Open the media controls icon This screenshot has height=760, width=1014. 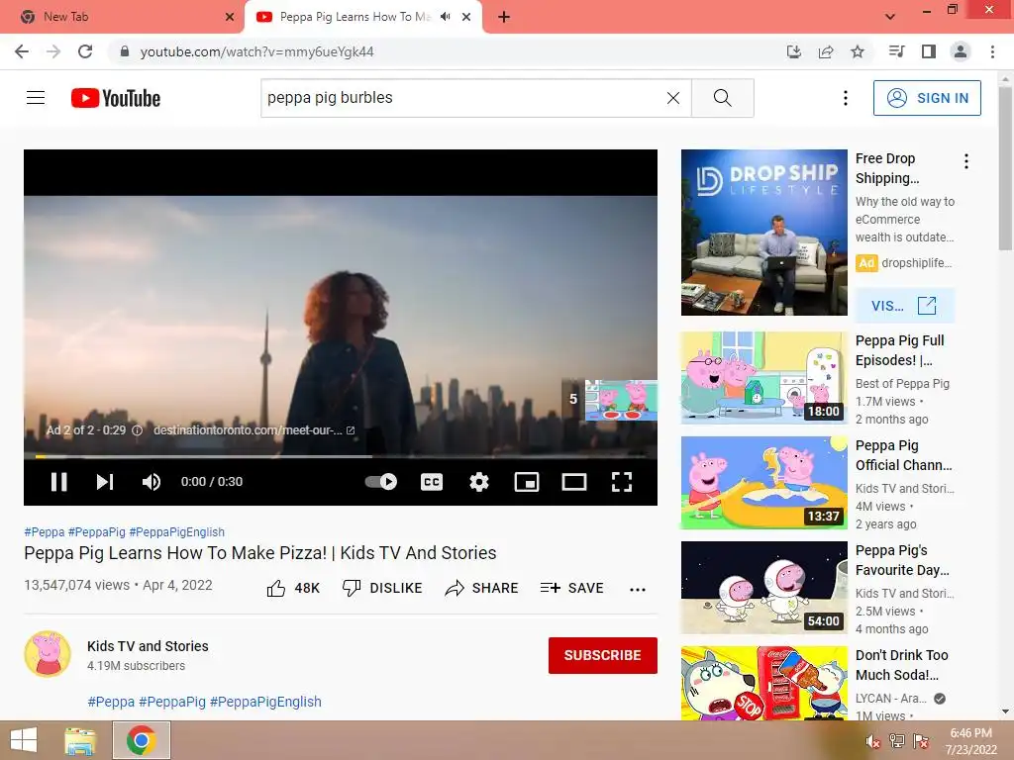click(x=896, y=51)
